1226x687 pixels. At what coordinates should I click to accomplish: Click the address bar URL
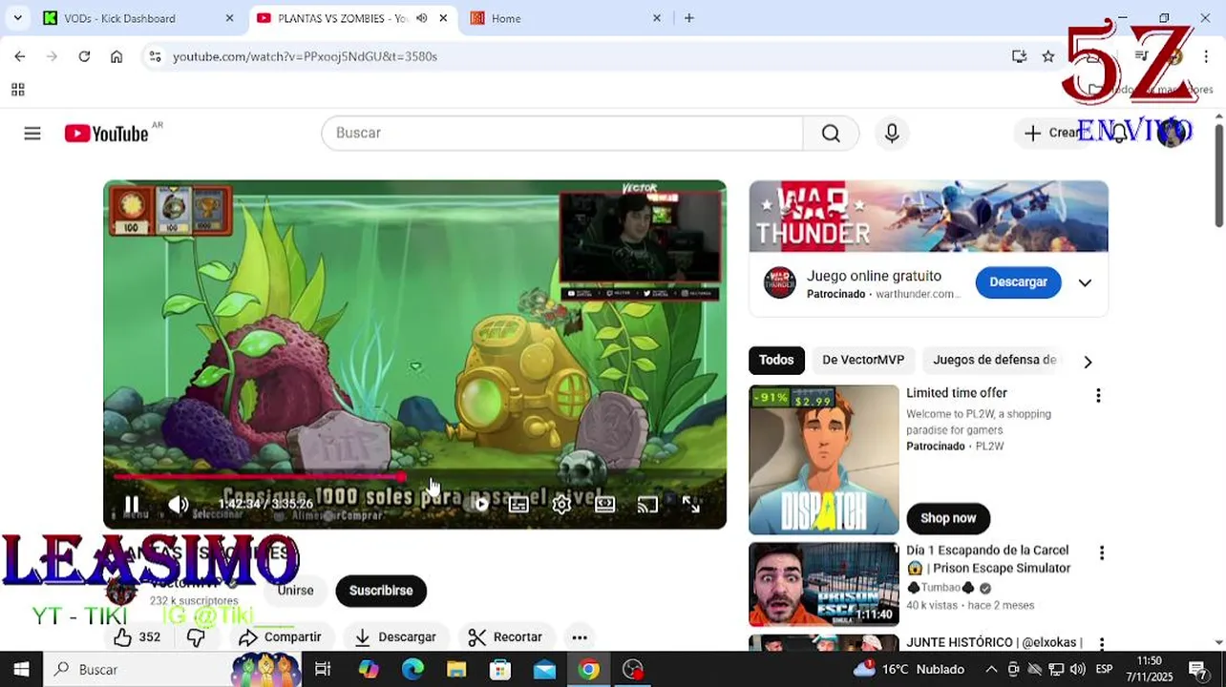pos(305,56)
